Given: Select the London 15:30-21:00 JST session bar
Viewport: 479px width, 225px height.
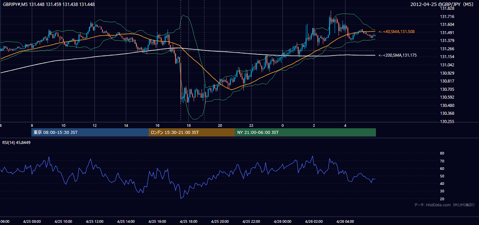Looking at the screenshot, I should point(192,132).
